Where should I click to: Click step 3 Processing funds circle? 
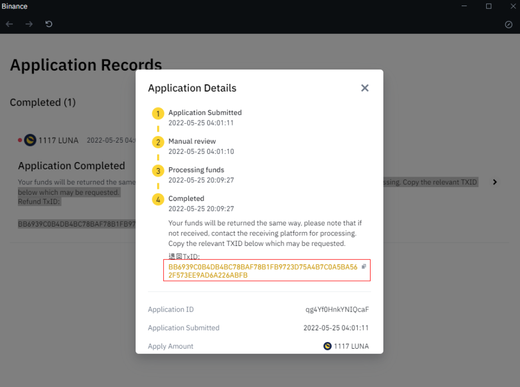point(158,171)
